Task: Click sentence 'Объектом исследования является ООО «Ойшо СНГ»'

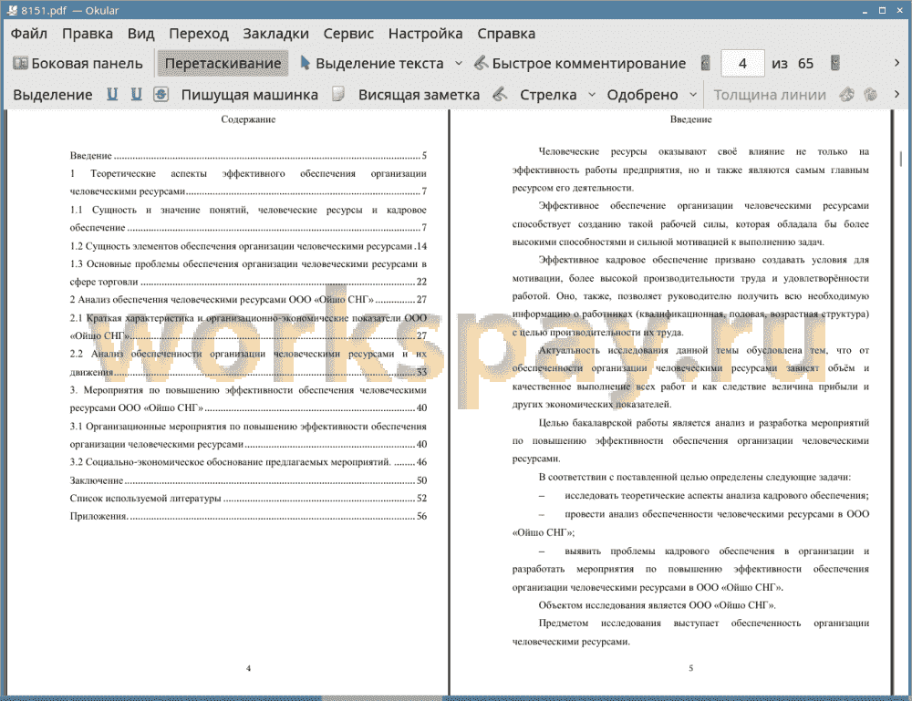Action: pyautogui.click(x=657, y=605)
